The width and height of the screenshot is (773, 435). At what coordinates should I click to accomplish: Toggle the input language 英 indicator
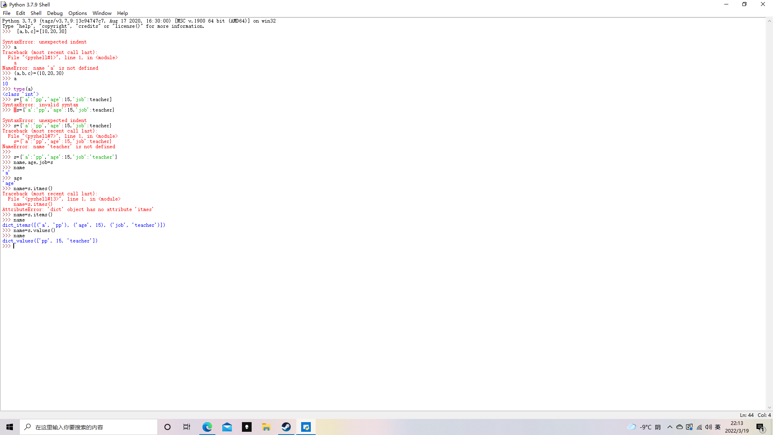pyautogui.click(x=718, y=427)
